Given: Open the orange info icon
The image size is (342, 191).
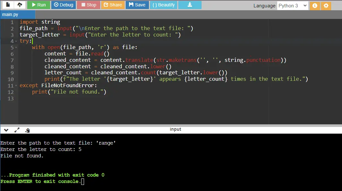Looking at the screenshot, I should 315,6.
